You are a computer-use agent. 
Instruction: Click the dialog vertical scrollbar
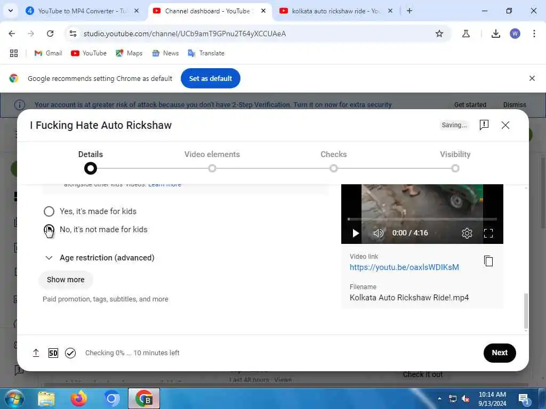coord(526,310)
